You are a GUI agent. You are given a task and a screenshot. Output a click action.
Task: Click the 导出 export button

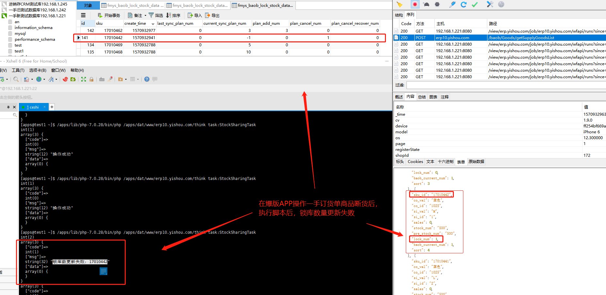coord(212,15)
